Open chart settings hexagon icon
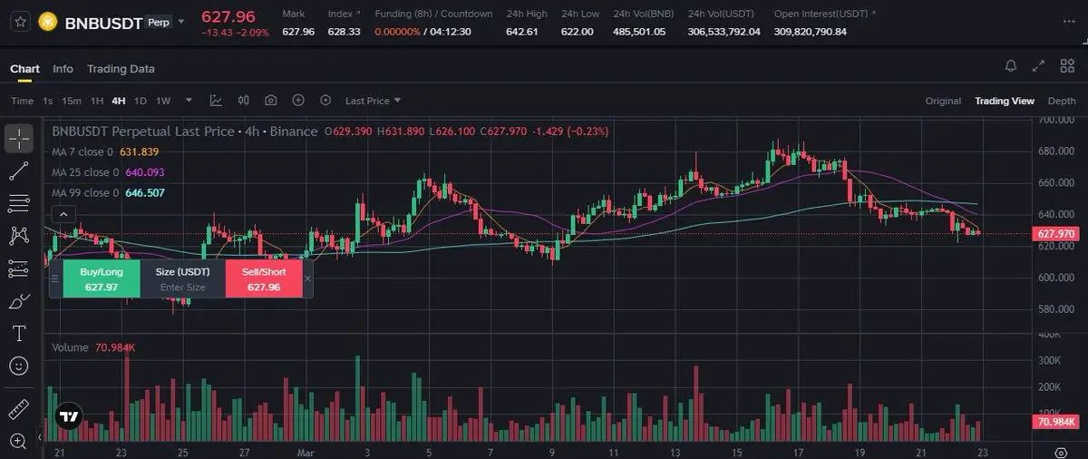The image size is (1088, 459). tap(325, 101)
